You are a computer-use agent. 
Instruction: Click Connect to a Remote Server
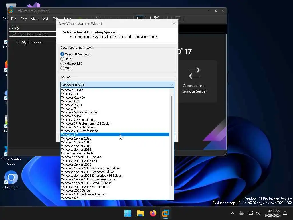tap(194, 81)
